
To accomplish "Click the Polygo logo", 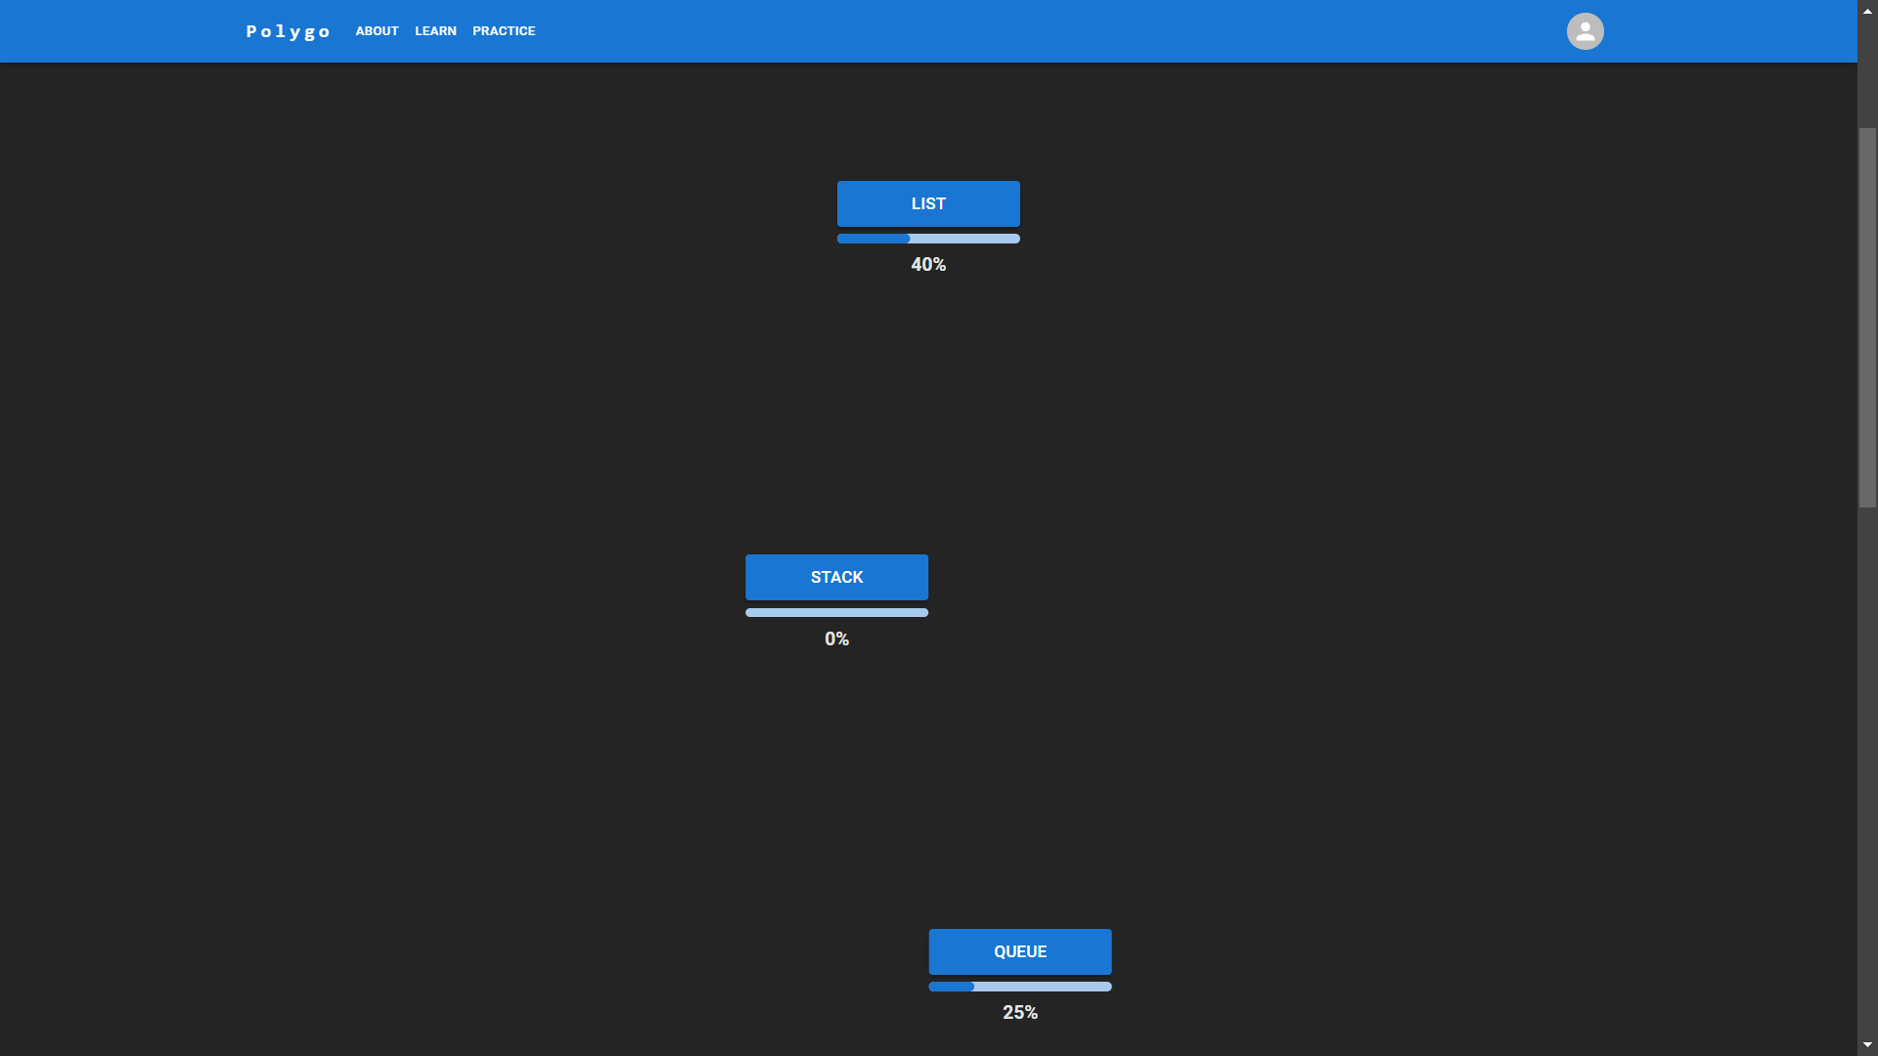I will point(288,31).
